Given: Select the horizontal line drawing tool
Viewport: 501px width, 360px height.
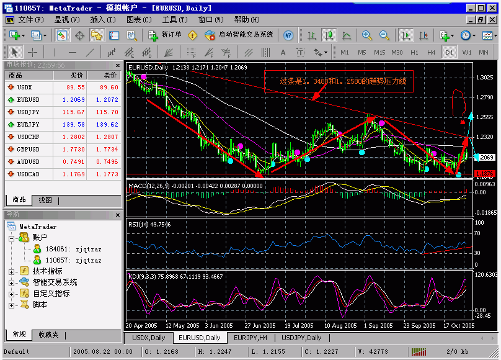Looking at the screenshot, I should [x=73, y=52].
